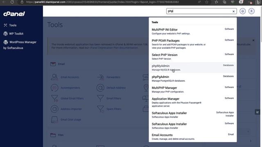The width and height of the screenshot is (262, 147).
Task: Click Forwarders label in Email section
Action: (113, 77)
